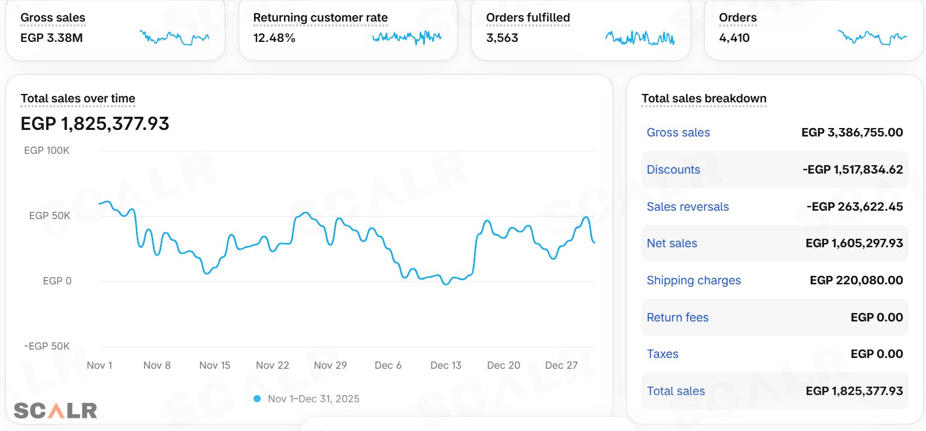The height and width of the screenshot is (431, 926).
Task: Open the Orders fulfilled card title
Action: (528, 18)
